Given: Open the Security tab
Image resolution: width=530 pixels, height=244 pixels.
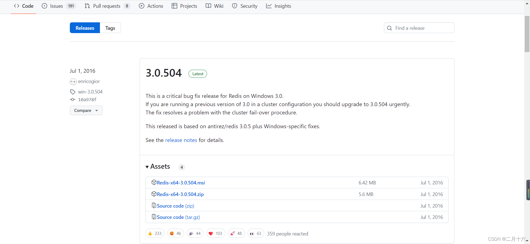Looking at the screenshot, I should [245, 6].
